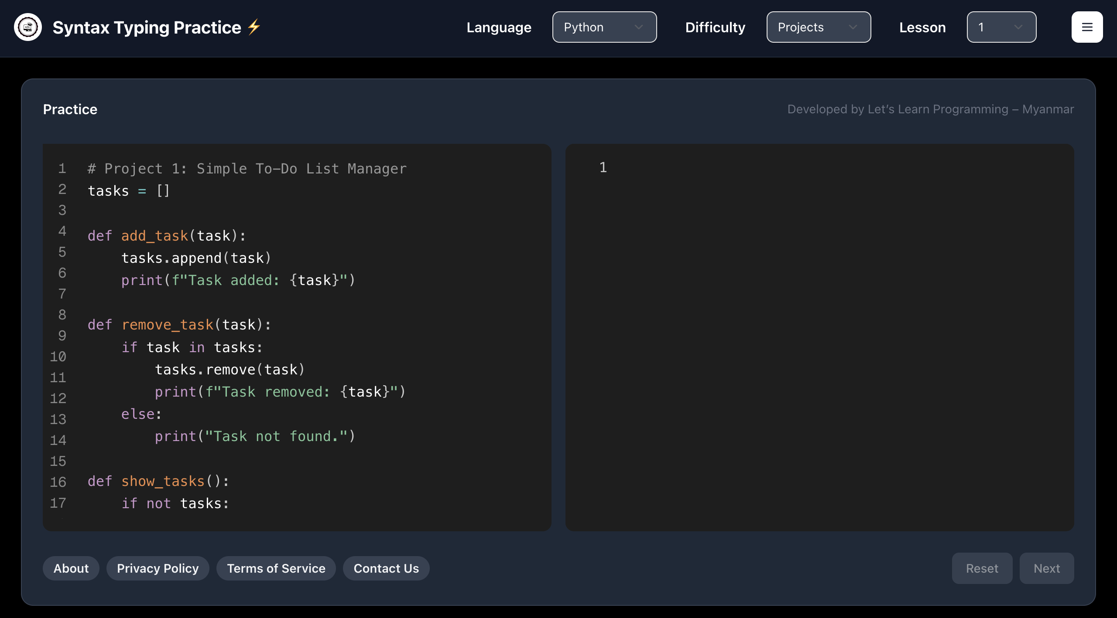The image size is (1117, 618).
Task: Click the 'if not tasks:' line
Action: point(175,503)
